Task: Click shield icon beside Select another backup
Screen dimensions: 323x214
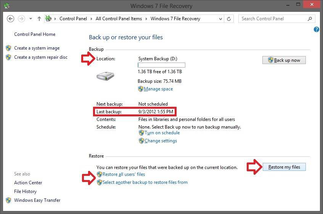Action: point(99,182)
